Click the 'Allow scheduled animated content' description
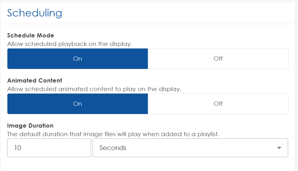 (x=94, y=89)
